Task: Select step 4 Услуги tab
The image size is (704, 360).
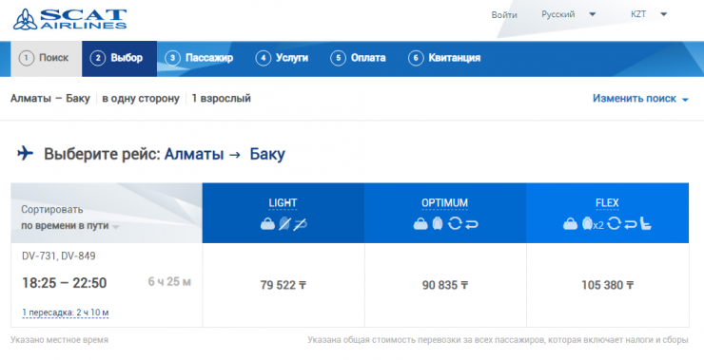Action: point(282,58)
